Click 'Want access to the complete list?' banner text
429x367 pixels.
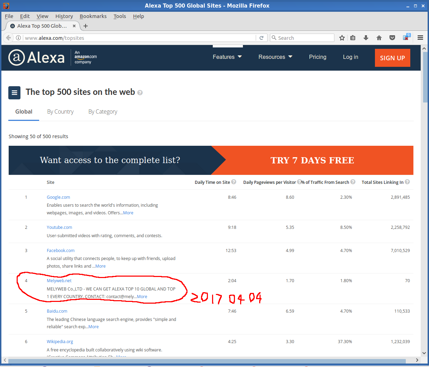(x=110, y=160)
